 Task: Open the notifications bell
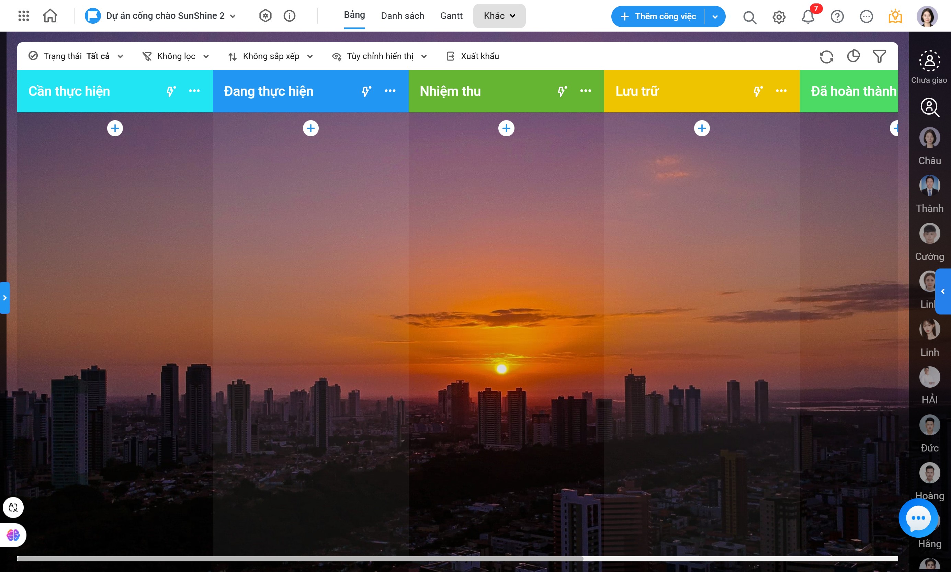pyautogui.click(x=807, y=16)
